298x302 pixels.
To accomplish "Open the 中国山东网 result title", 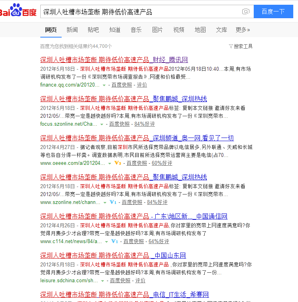I will point(114,255).
